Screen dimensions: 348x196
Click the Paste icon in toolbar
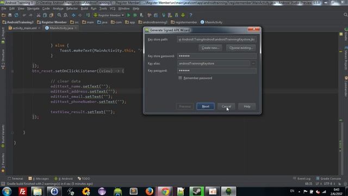pos(51,15)
